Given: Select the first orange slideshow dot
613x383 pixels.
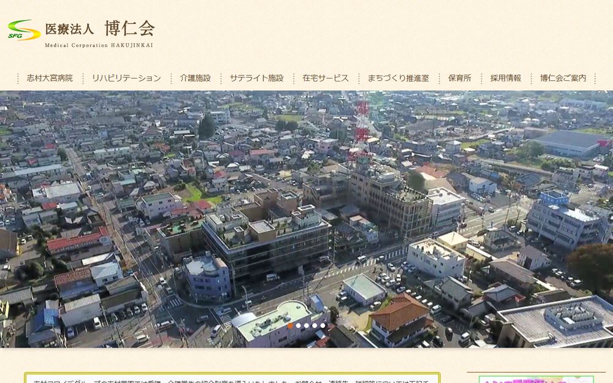Looking at the screenshot, I should click(290, 325).
